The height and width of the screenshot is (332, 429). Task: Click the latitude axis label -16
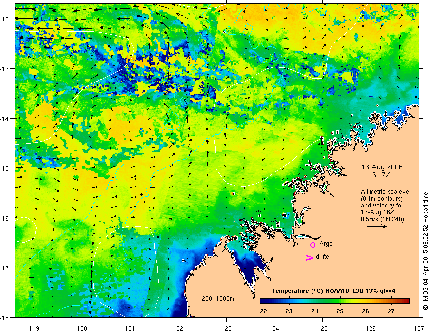point(5,218)
